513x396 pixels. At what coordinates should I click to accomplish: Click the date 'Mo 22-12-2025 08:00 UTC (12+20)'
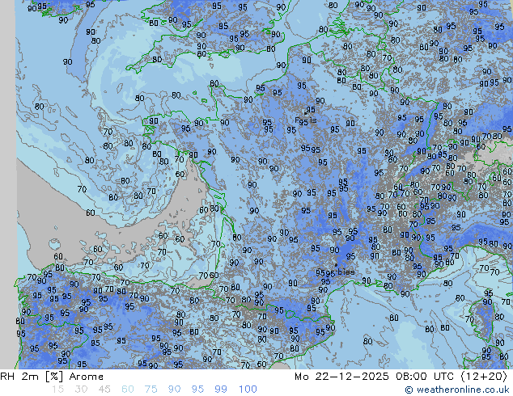[x=401, y=377]
